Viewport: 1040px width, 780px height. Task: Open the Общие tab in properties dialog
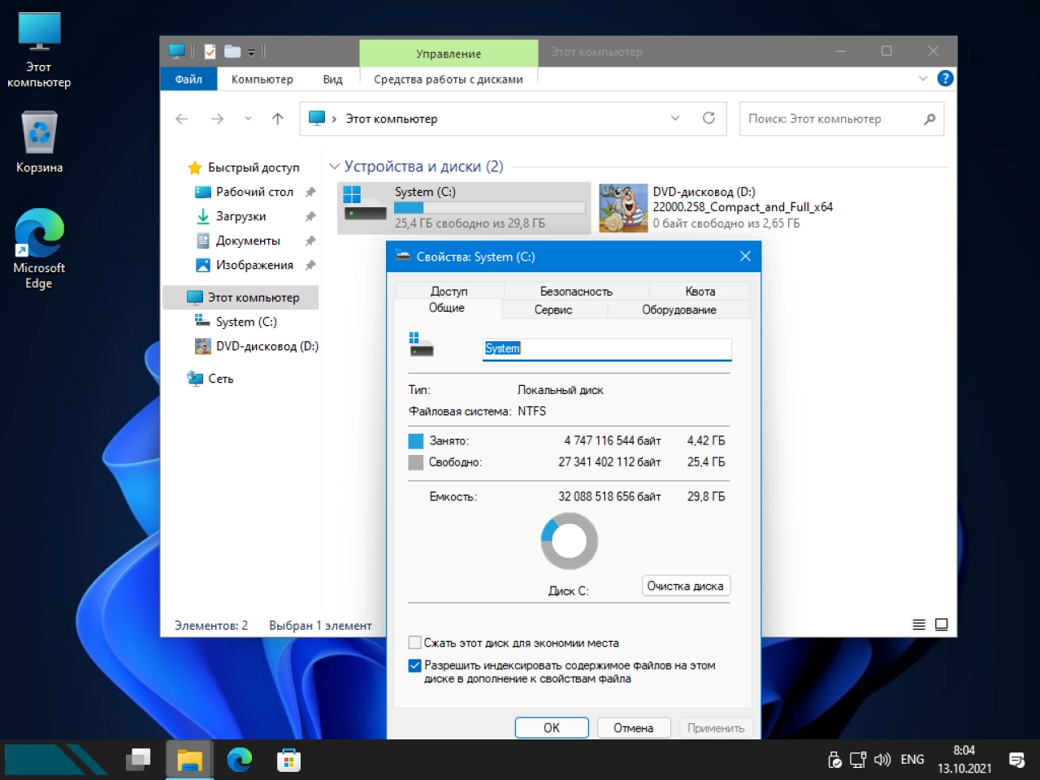[x=447, y=308]
